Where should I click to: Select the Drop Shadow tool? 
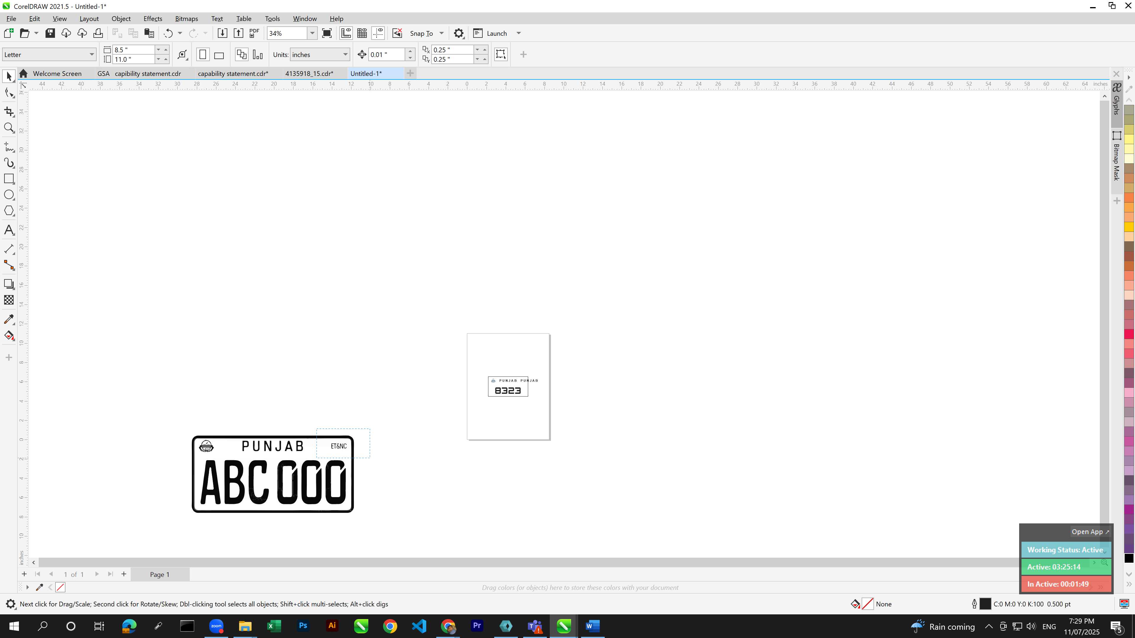pyautogui.click(x=9, y=284)
